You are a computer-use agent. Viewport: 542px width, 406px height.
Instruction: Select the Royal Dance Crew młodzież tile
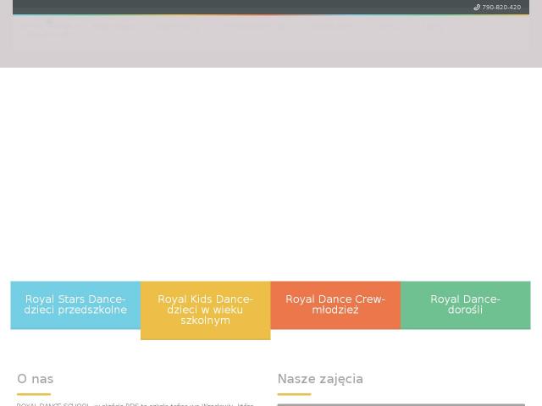coord(335,304)
